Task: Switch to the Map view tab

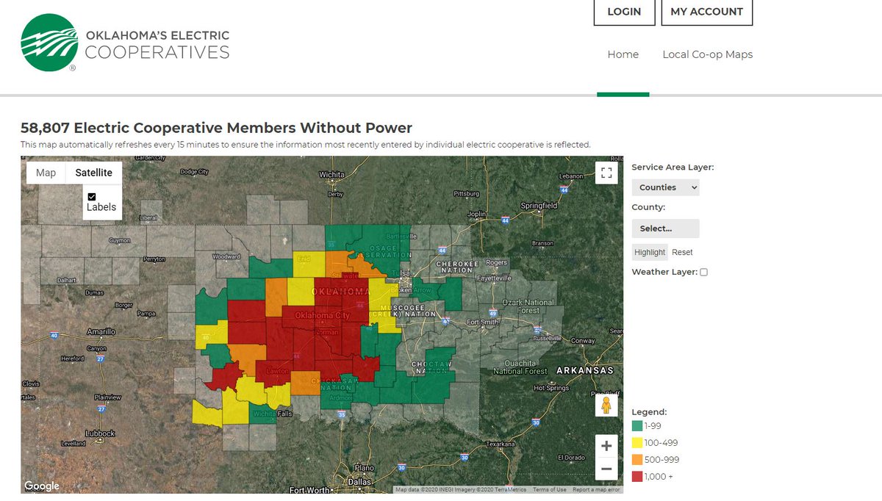Action: point(46,172)
